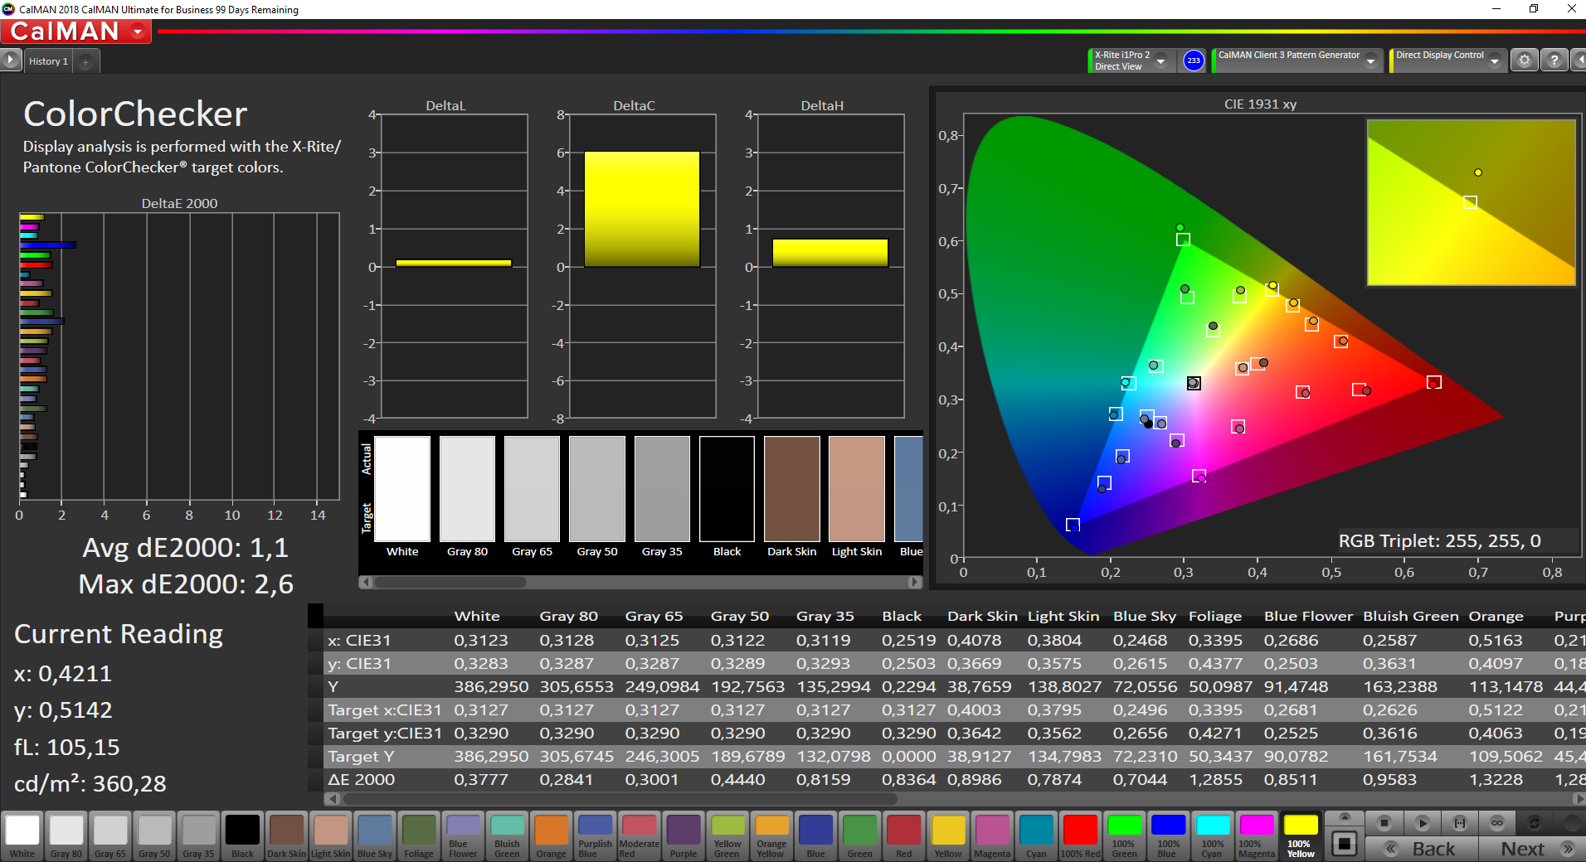Select the Orange patch button
1586x862 pixels.
pos(552,836)
